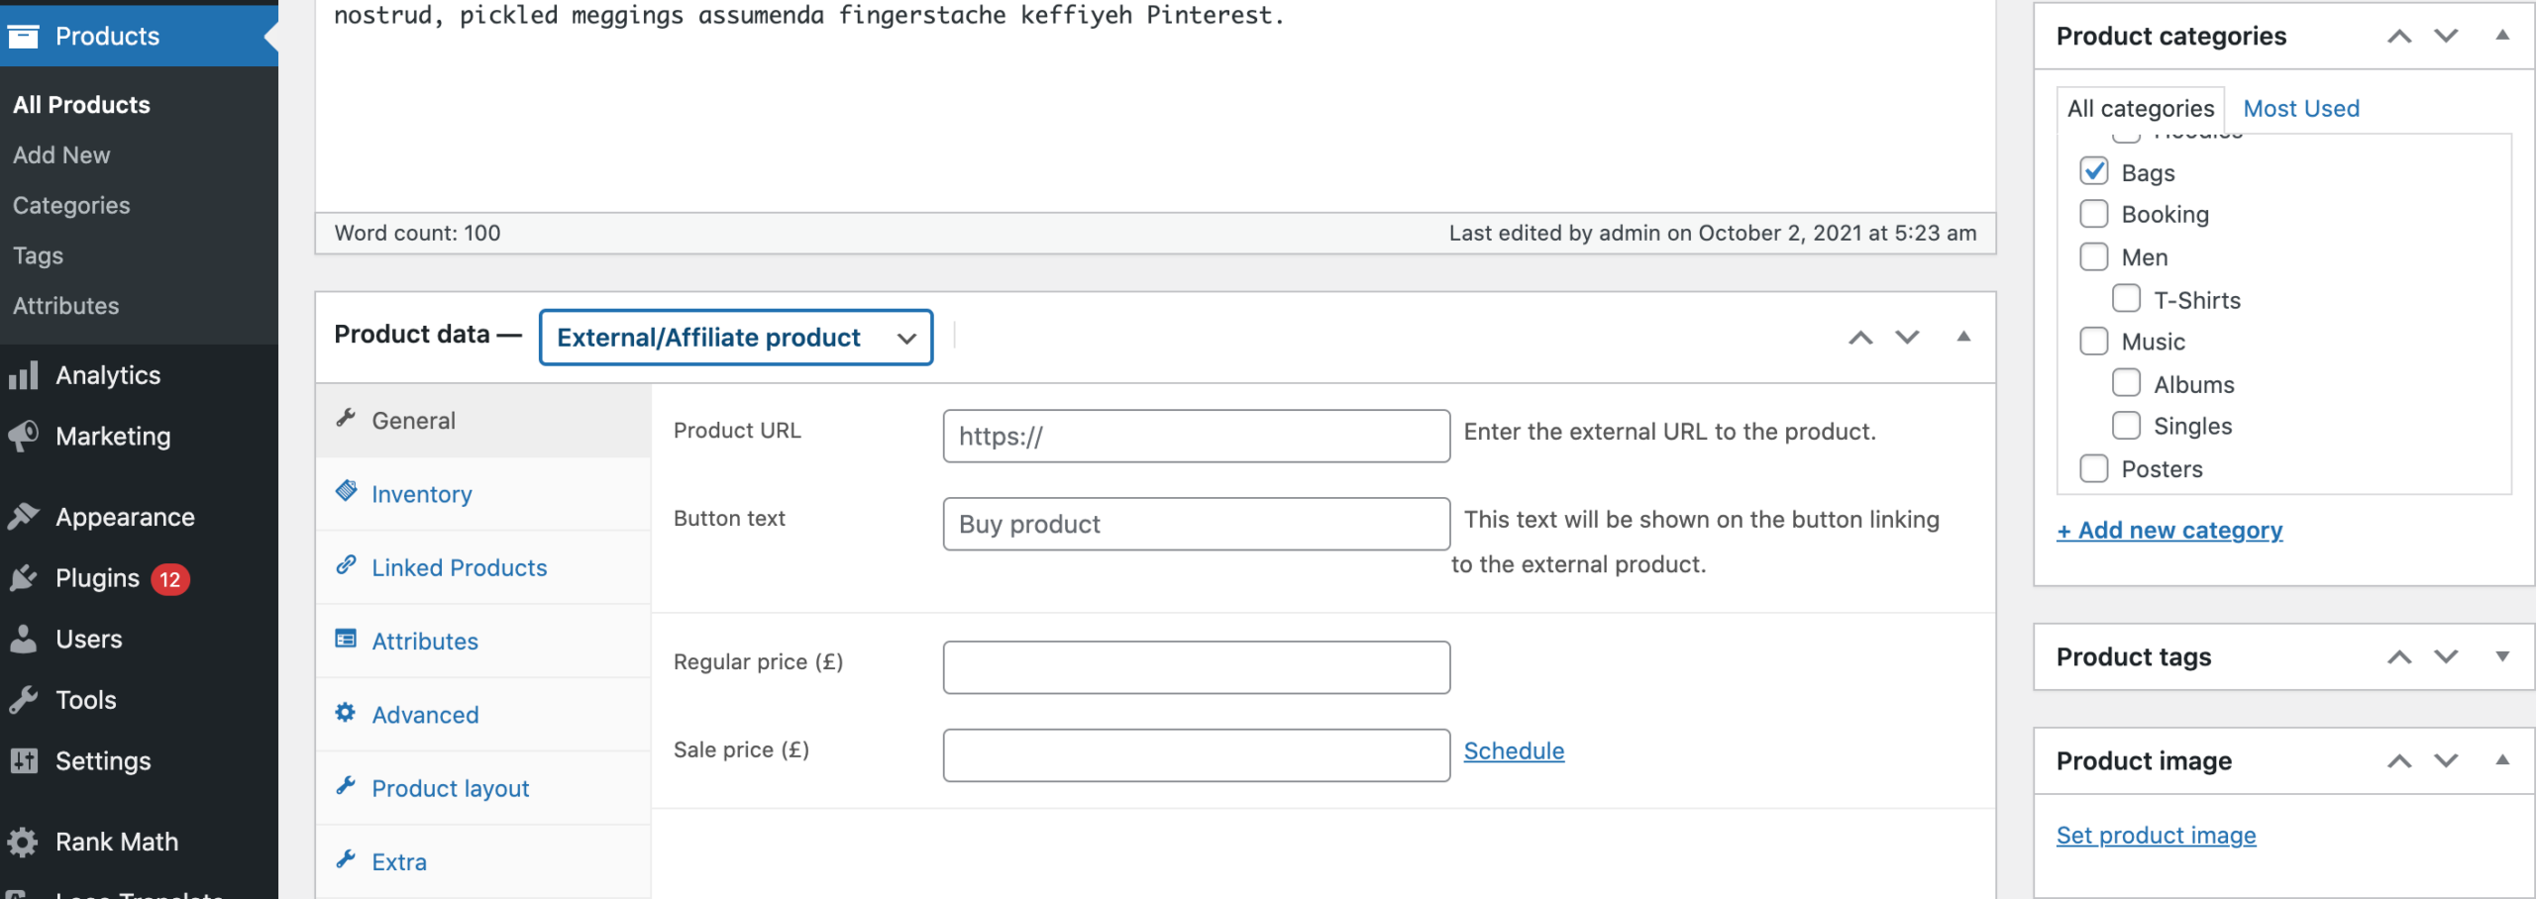Check the Music category checkbox
Image resolution: width=2536 pixels, height=899 pixels.
click(2093, 342)
